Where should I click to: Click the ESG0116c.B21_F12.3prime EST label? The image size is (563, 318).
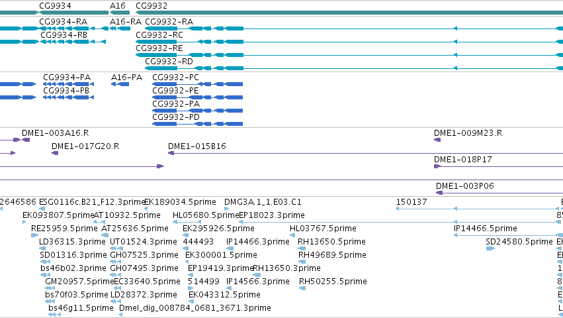tap(91, 202)
